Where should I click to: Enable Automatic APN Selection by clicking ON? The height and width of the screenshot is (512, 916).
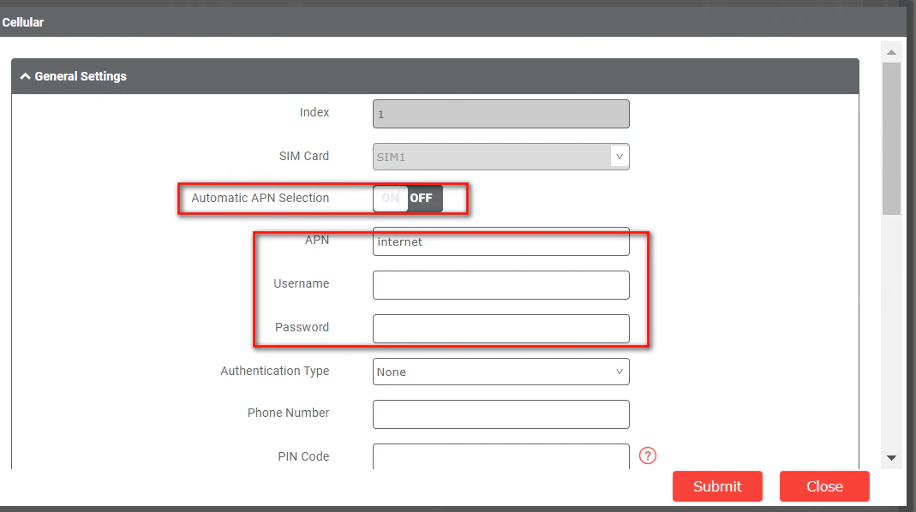coord(390,198)
